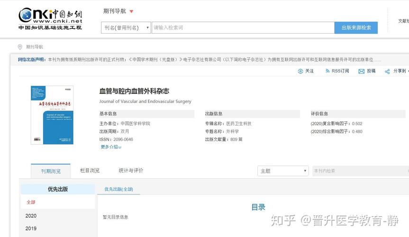Switch to the 统计与评价 tab
This screenshot has width=409, height=237.
(x=131, y=171)
